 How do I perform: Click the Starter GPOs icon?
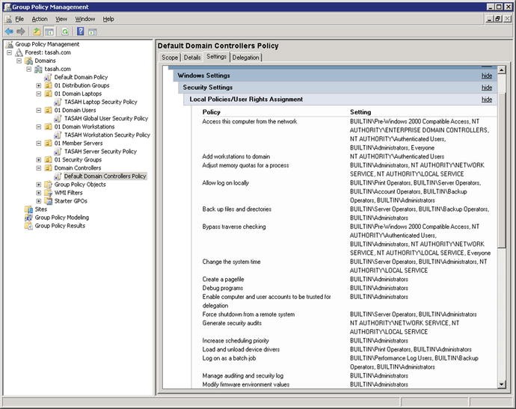click(48, 200)
